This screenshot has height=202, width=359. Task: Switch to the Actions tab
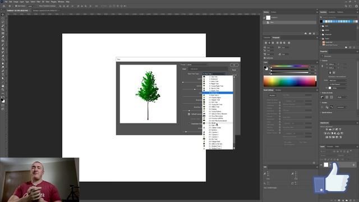pos(274,12)
